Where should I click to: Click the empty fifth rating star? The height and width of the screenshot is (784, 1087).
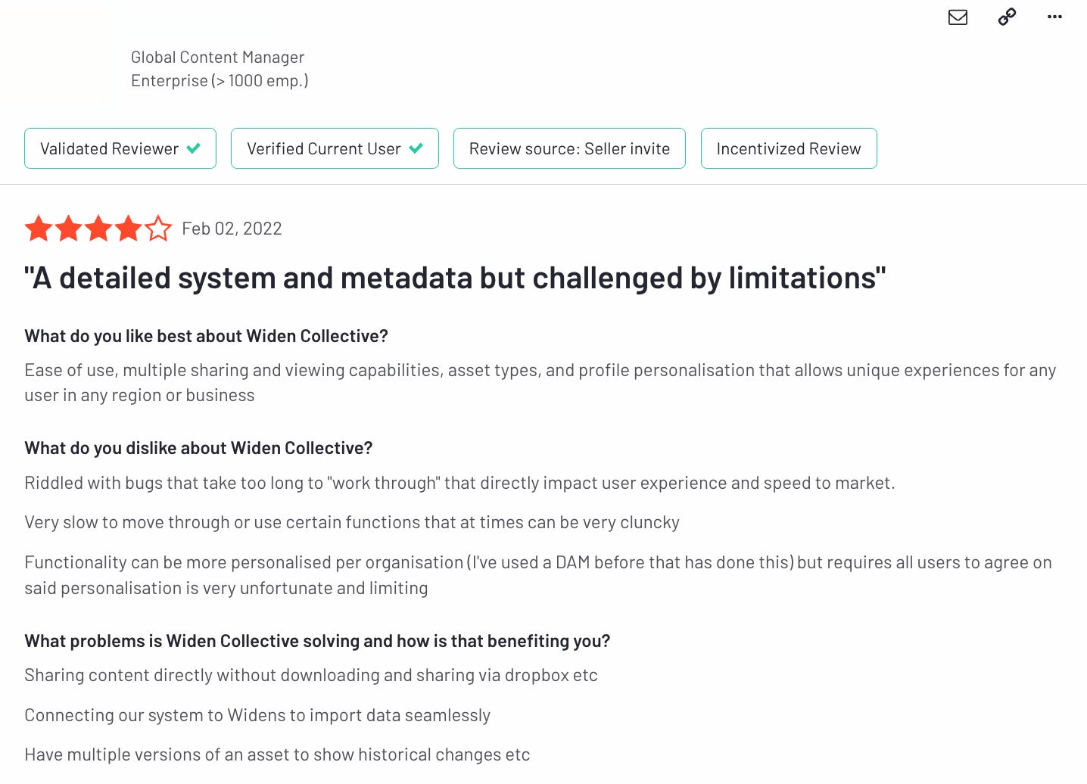click(x=158, y=229)
